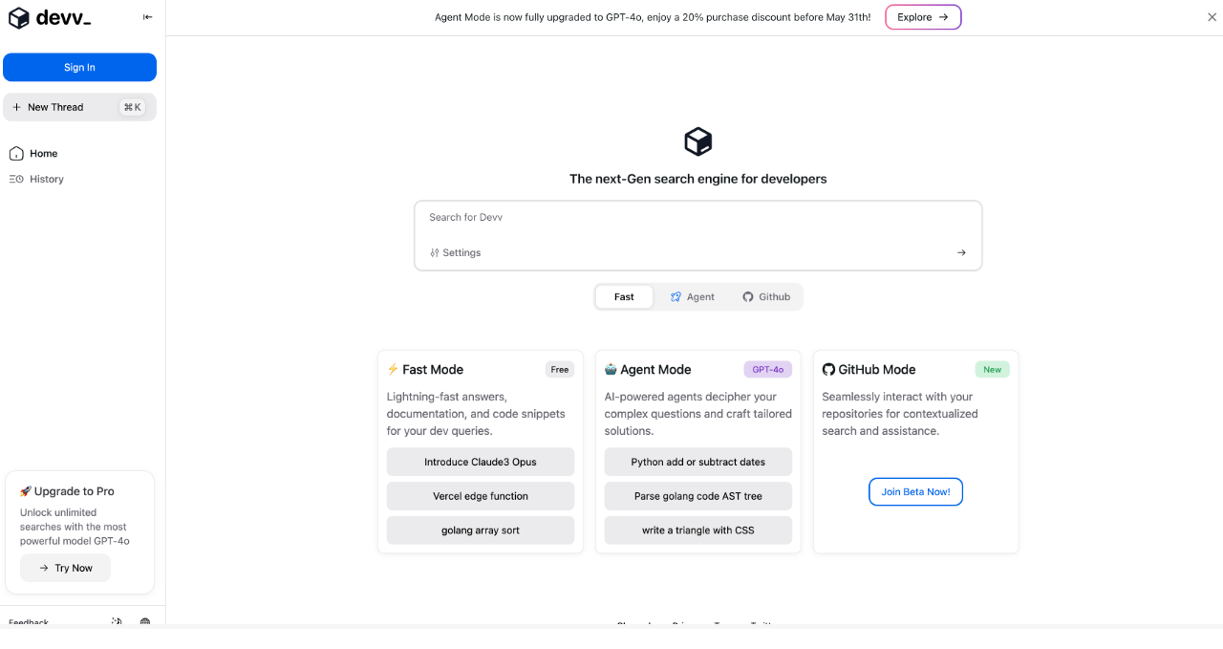Click the devv logo in the sidebar

pyautogui.click(x=49, y=17)
